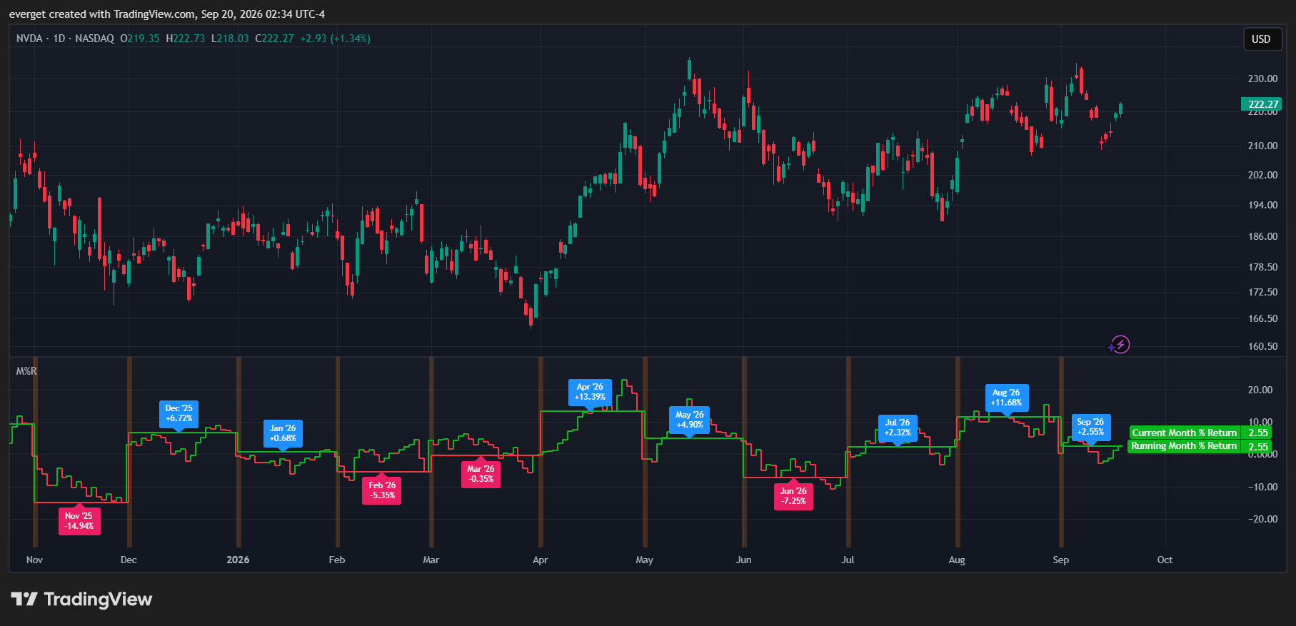
Task: Click the Dec '25 +6.72% label
Action: click(x=179, y=413)
